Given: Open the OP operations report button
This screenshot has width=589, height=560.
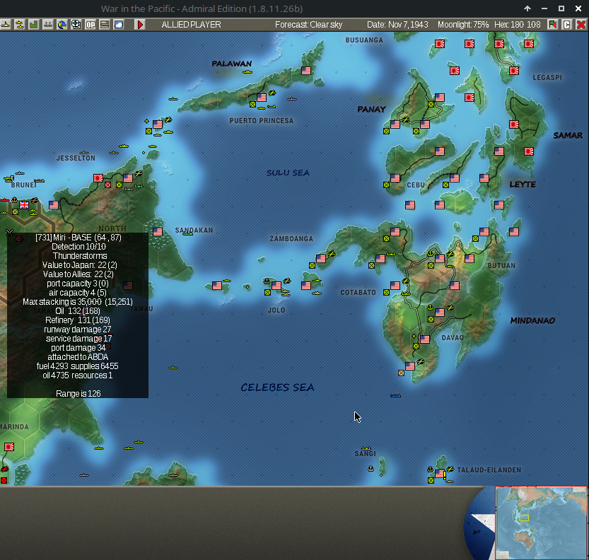Looking at the screenshot, I should [91, 25].
